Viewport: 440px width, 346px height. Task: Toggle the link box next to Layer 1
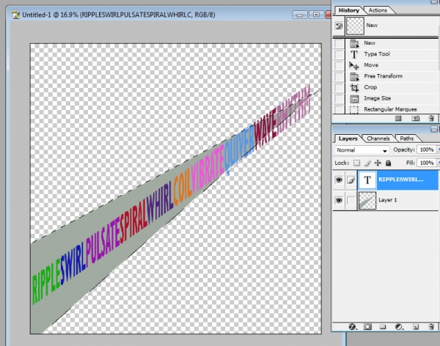coord(351,200)
